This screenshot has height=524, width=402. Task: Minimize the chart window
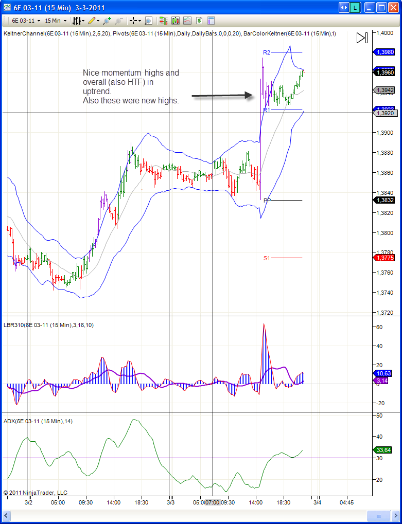369,7
